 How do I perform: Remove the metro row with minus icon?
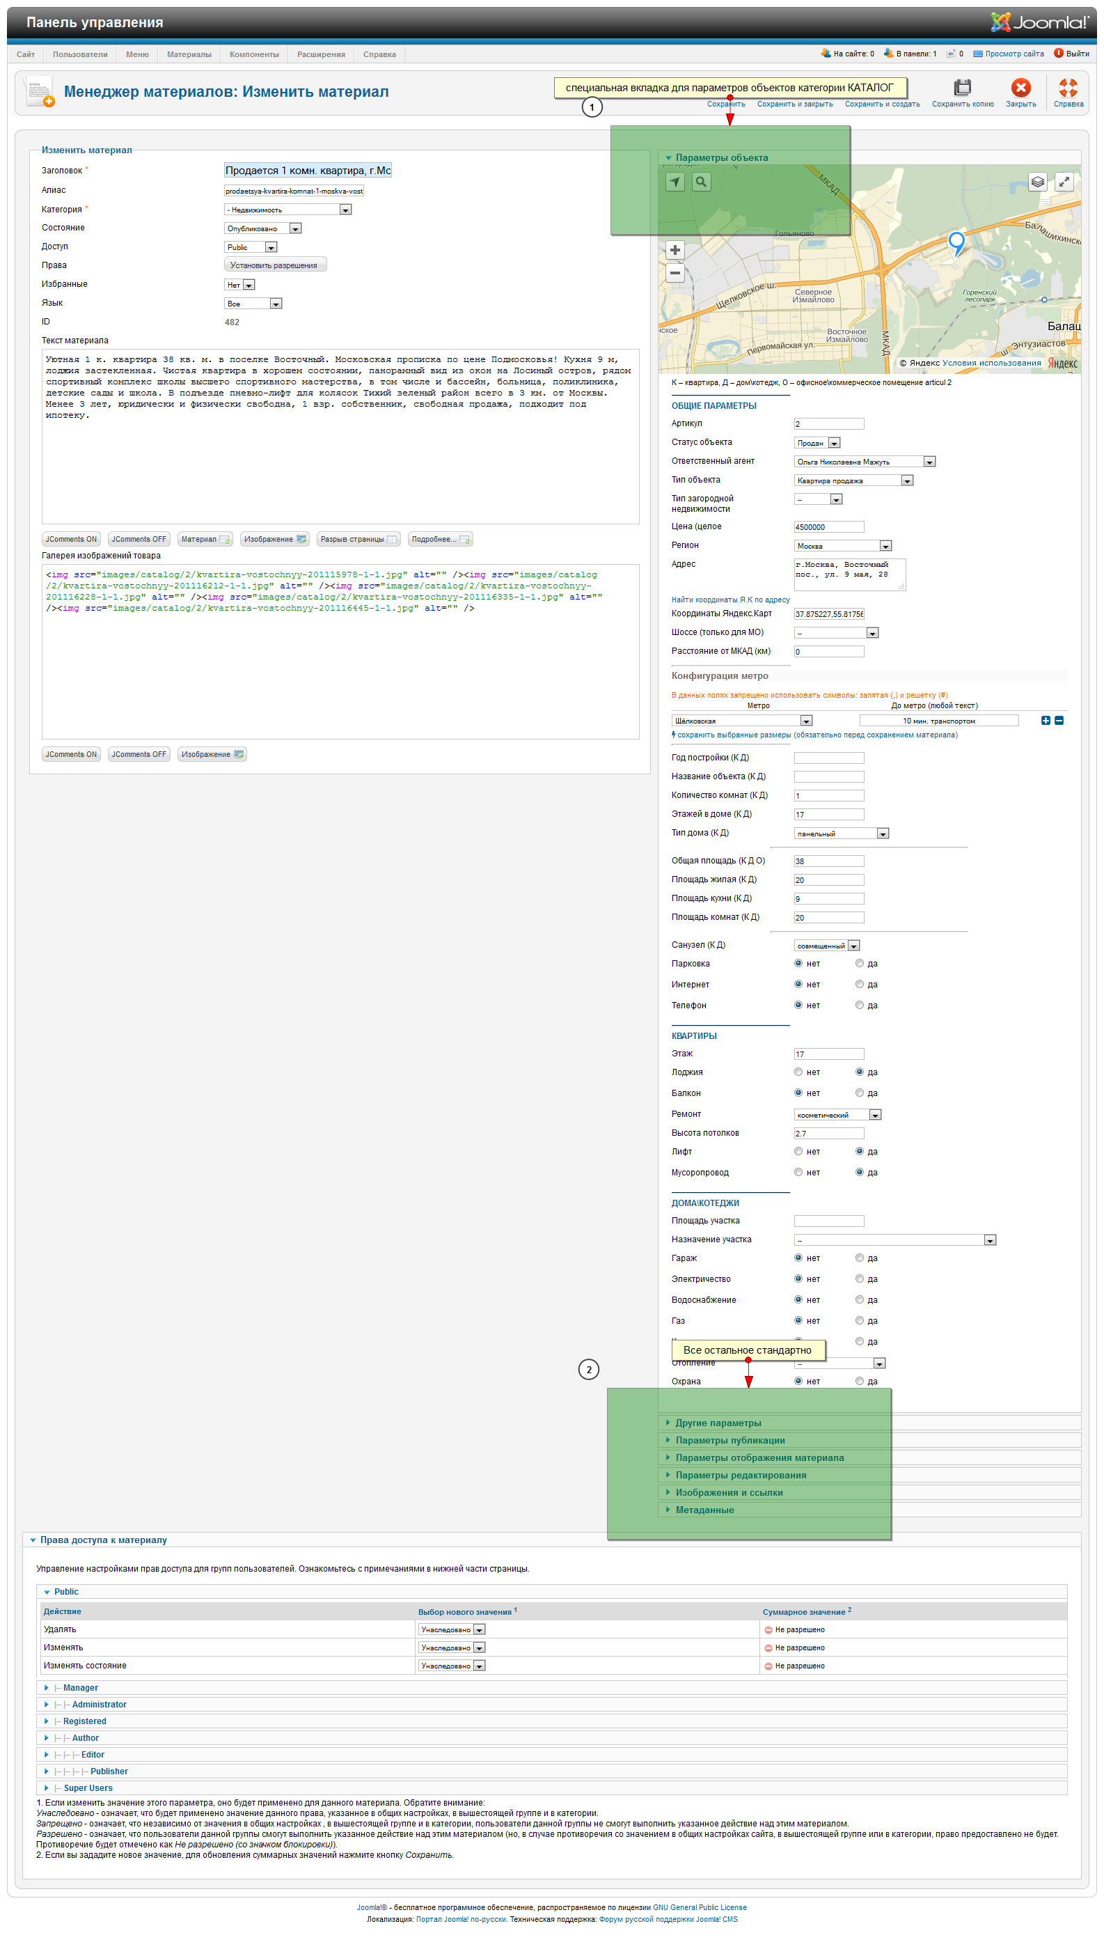[x=1059, y=721]
